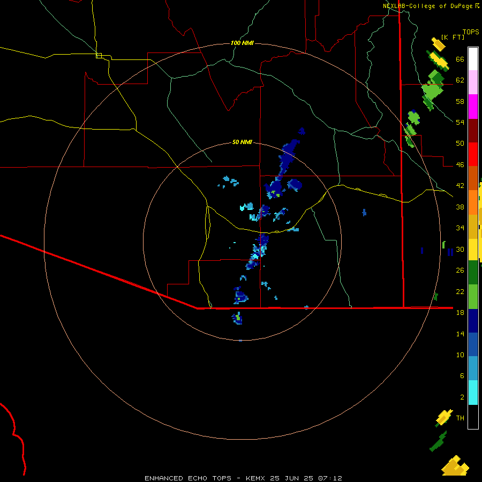The image size is (482, 482).
Task: Click the '66' legend scale value
Action: click(460, 59)
